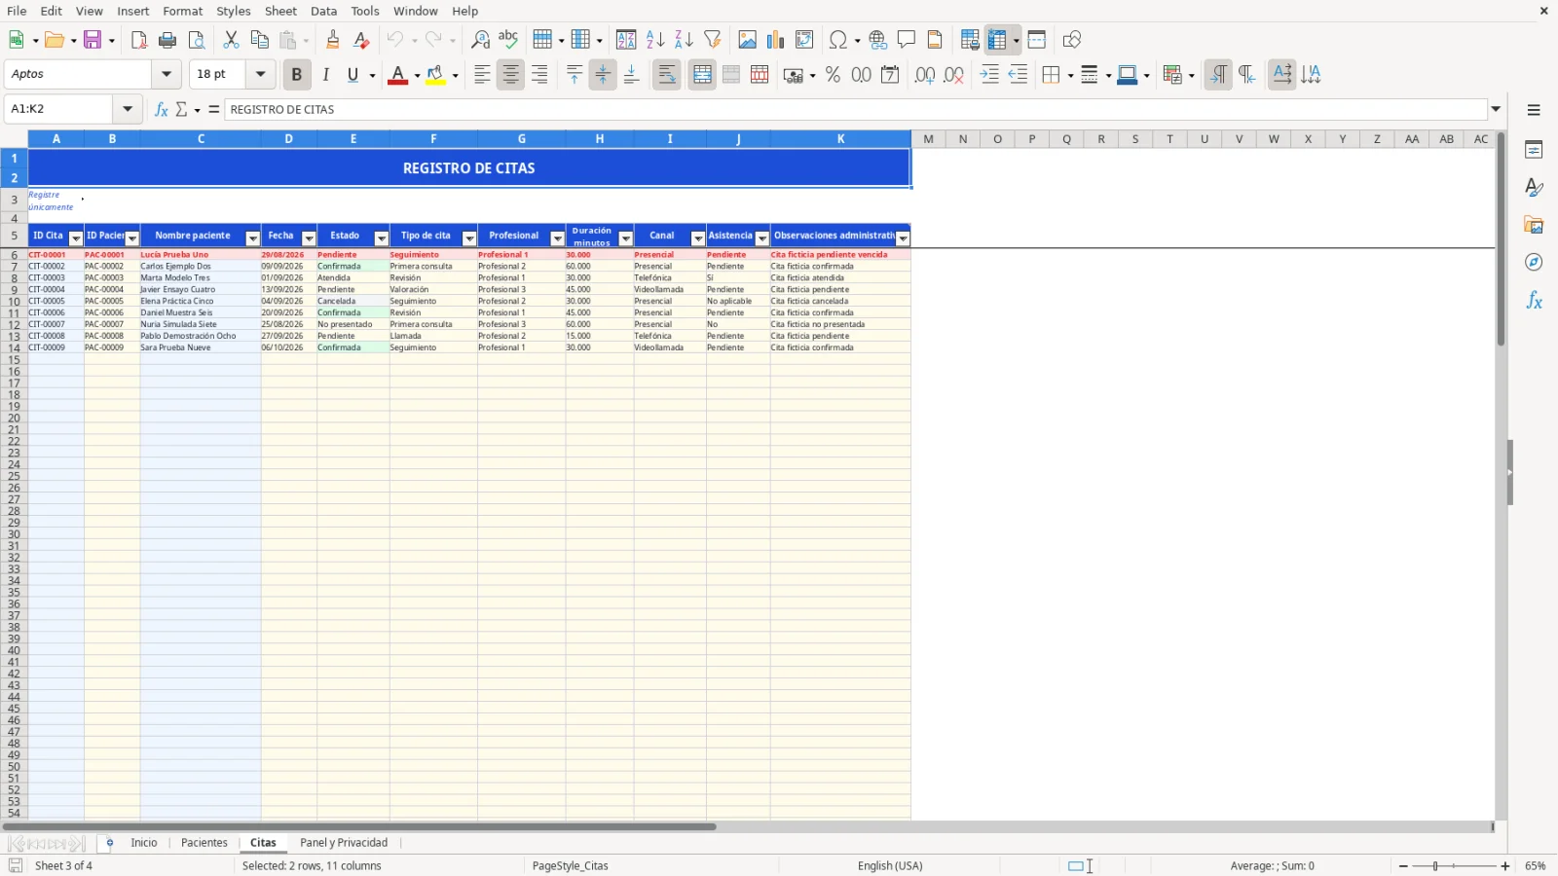This screenshot has width=1558, height=876.
Task: Open sidebar Gallery icon
Action: (1534, 225)
